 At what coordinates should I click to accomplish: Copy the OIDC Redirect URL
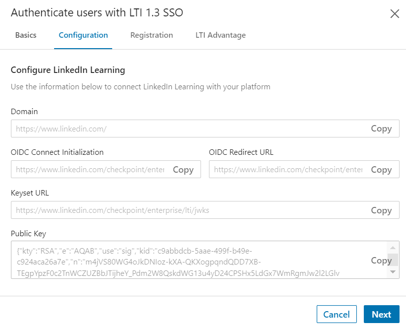381,170
